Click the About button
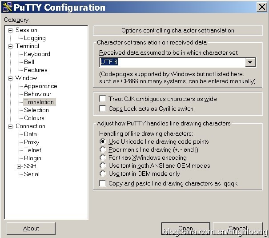The image size is (269, 238). pyautogui.click(x=31, y=228)
